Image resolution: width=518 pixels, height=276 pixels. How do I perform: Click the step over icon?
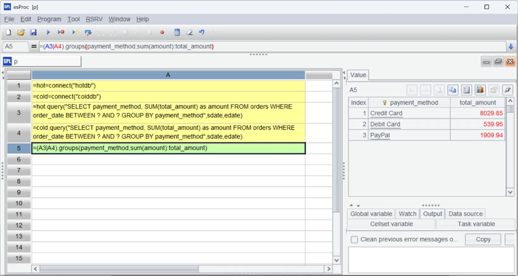88,32
